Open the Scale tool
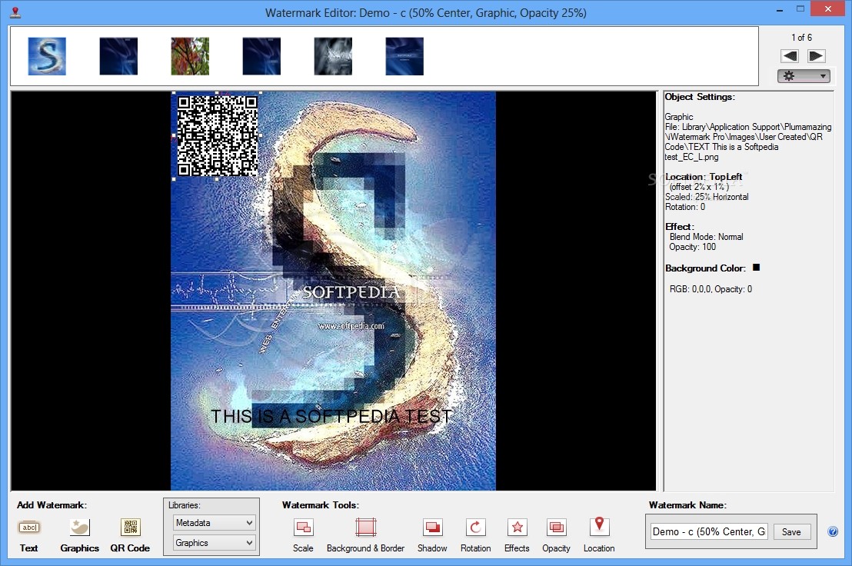This screenshot has height=566, width=852. click(303, 528)
